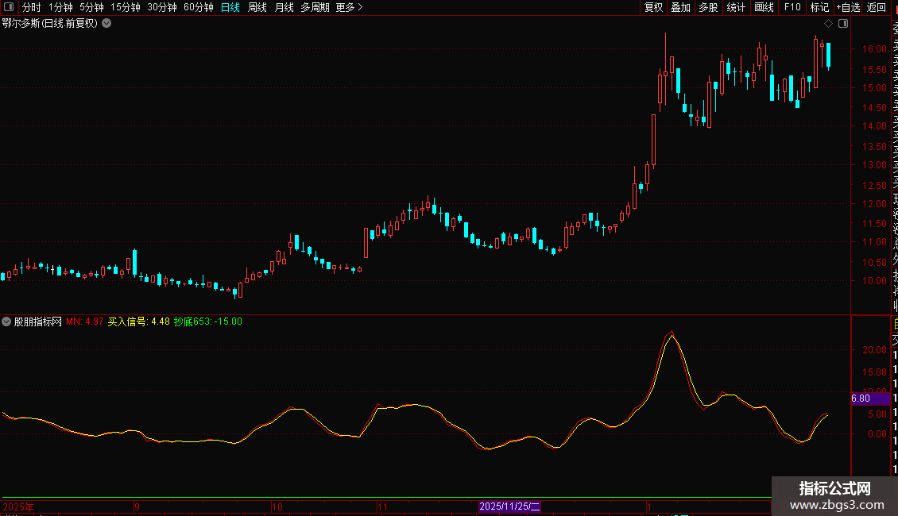
Task: Switch to 周线 weekly chart
Action: [x=257, y=7]
